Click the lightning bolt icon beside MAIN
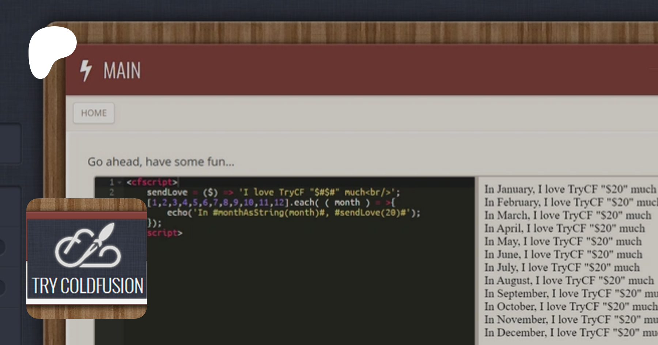658x345 pixels. [x=86, y=70]
